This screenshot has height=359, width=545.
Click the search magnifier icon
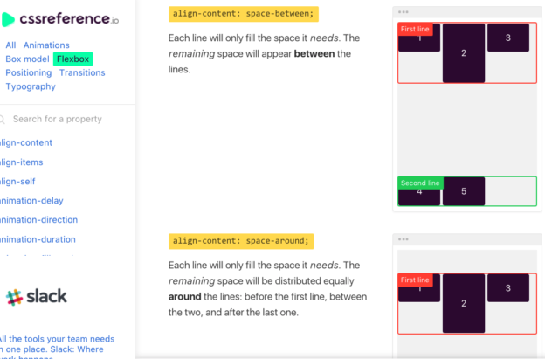(2, 119)
